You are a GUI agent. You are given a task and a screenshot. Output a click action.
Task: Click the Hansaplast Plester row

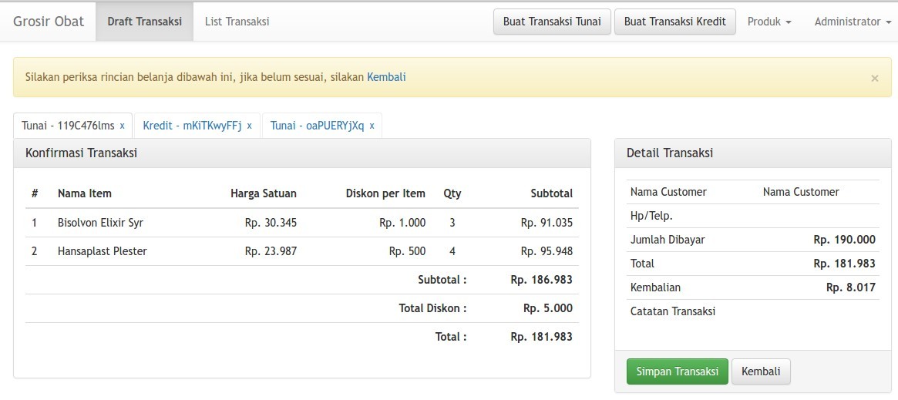pyautogui.click(x=102, y=251)
